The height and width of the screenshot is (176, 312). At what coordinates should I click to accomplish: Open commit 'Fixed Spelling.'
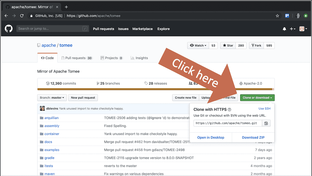(115, 126)
